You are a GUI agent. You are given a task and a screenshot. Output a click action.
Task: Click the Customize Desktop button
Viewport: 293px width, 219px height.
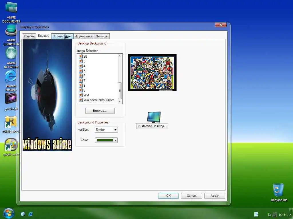(152, 126)
